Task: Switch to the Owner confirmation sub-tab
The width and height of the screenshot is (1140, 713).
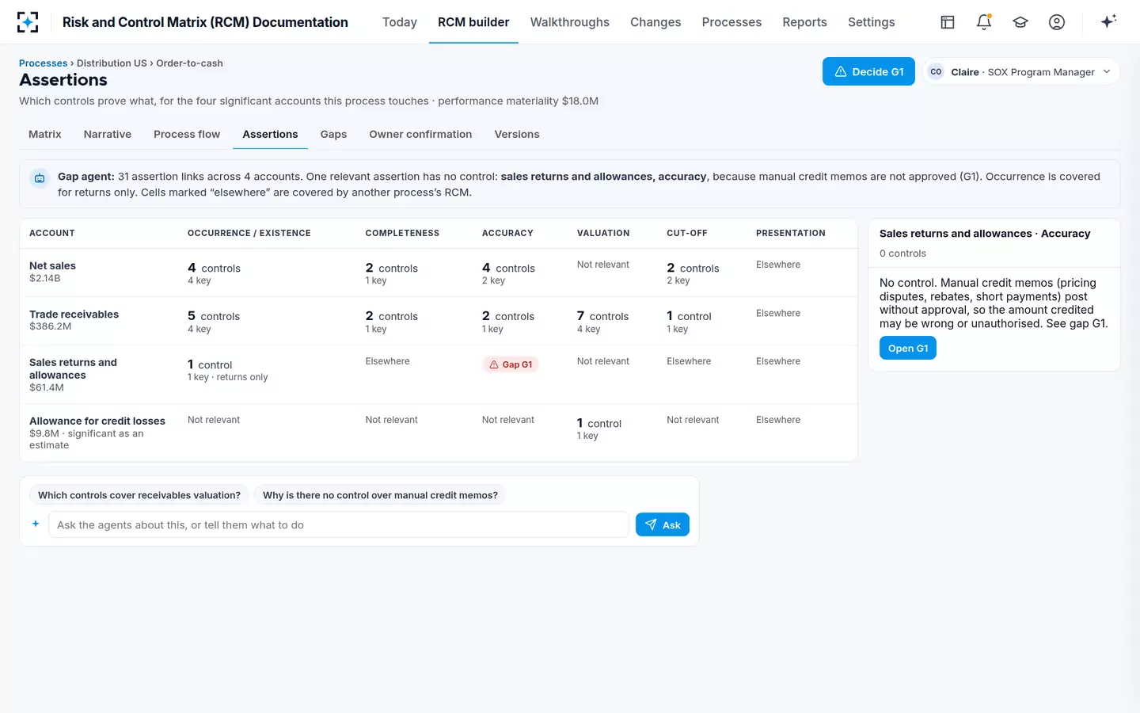Action: point(420,135)
